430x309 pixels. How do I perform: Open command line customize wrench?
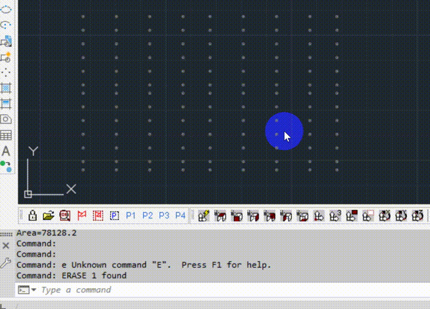click(6, 263)
